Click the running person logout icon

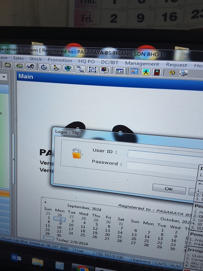(146, 72)
